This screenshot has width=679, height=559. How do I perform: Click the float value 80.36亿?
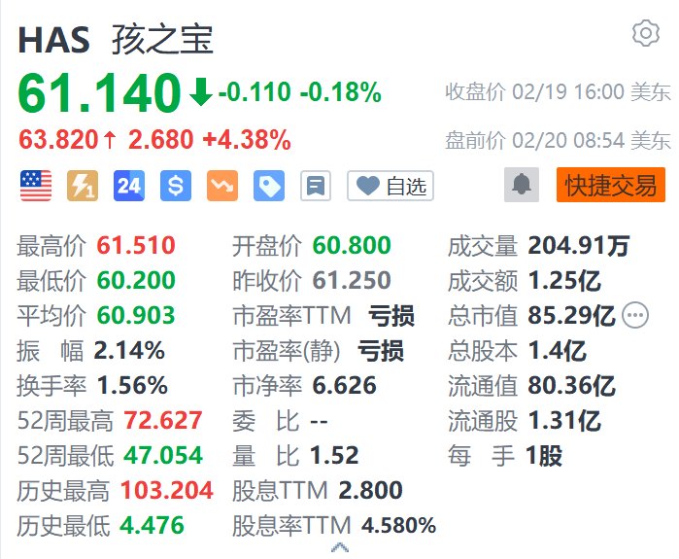(x=571, y=386)
